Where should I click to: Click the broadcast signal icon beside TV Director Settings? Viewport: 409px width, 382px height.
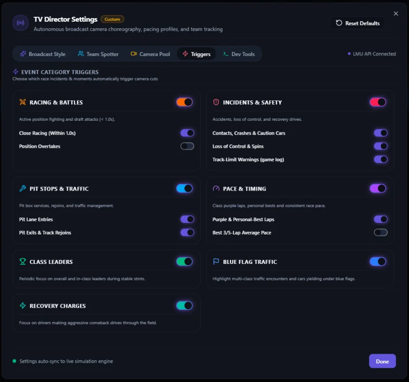point(20,23)
